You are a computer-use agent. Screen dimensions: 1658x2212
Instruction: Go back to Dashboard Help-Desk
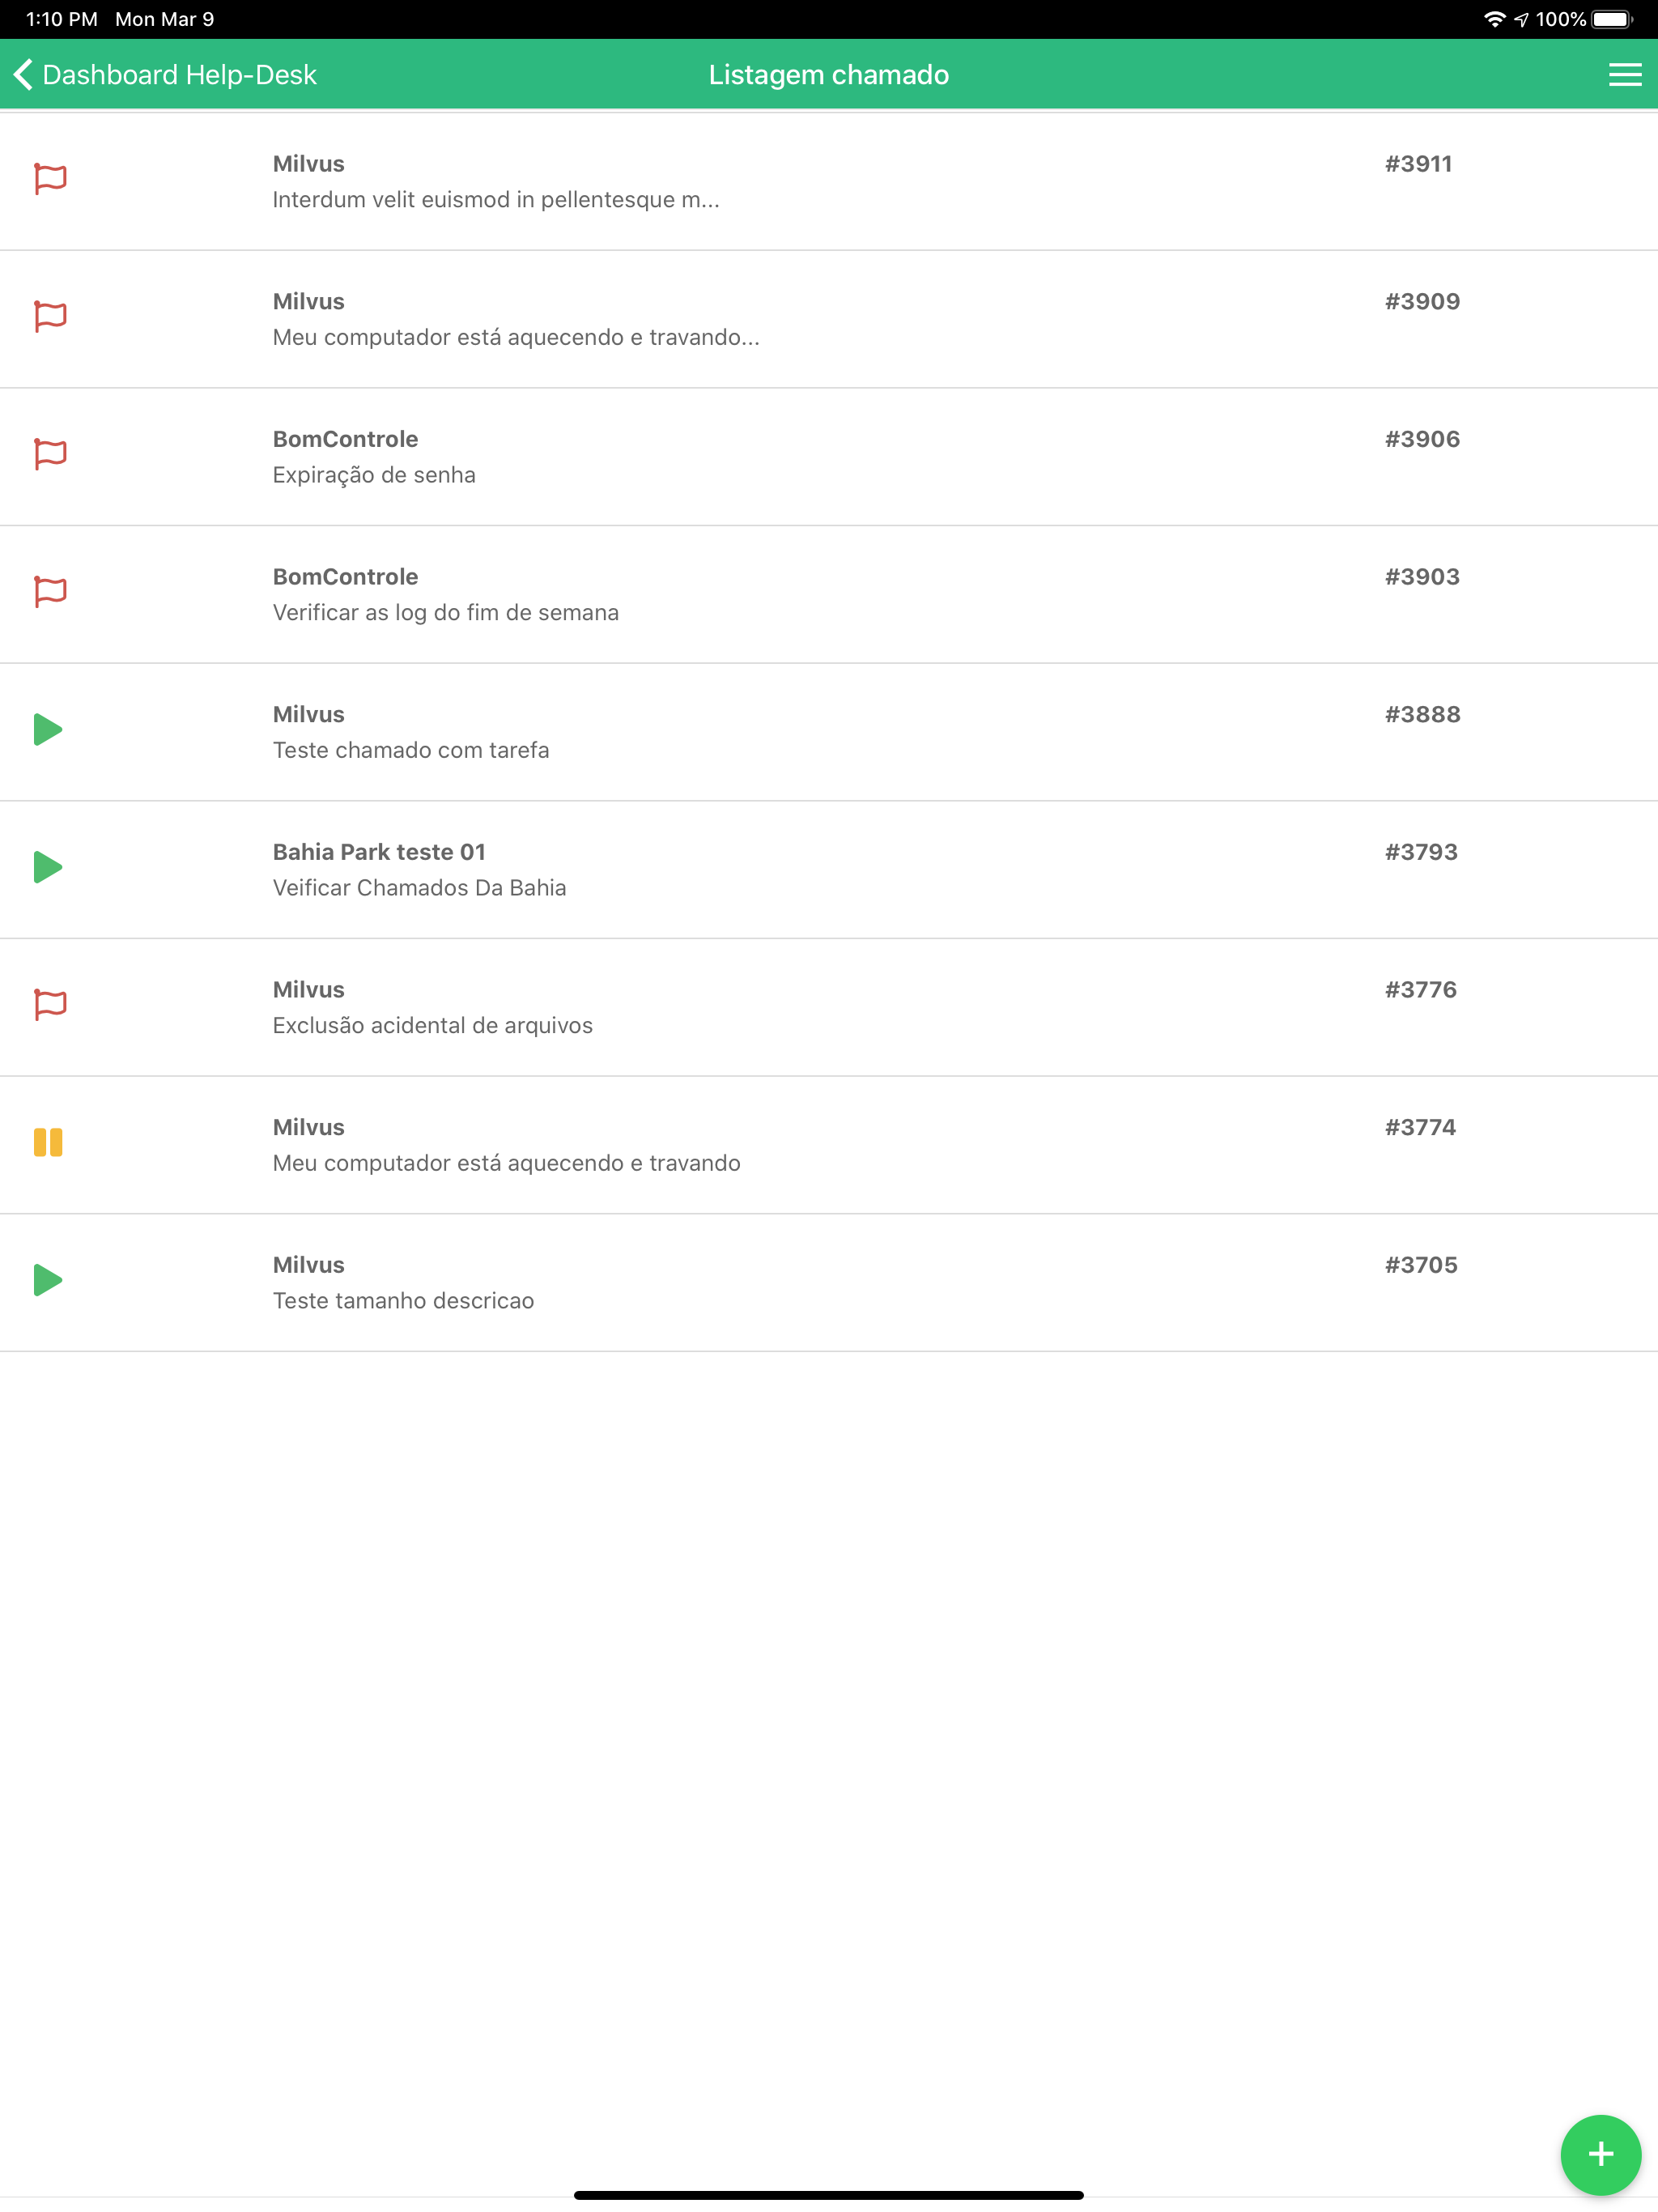point(165,75)
